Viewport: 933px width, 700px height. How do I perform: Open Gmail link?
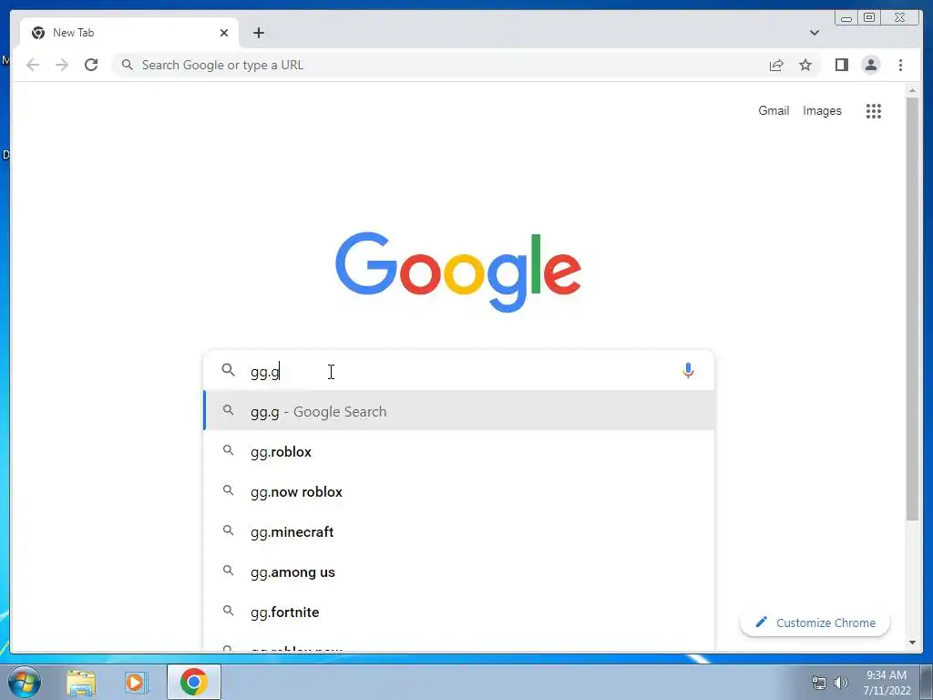774,110
